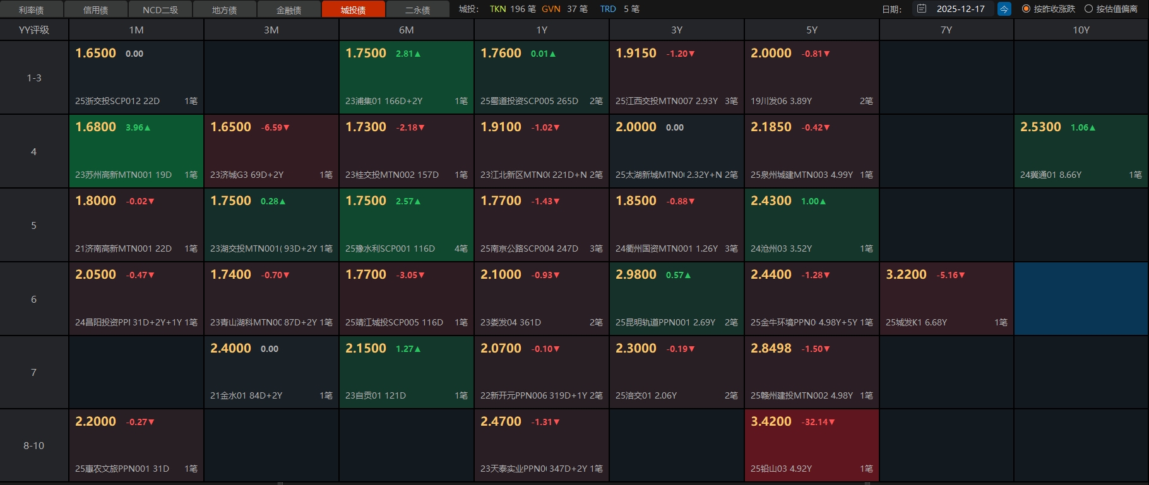Viewport: 1149px width, 485px height.
Task: Switch to the 利率债 tab
Action: point(32,9)
